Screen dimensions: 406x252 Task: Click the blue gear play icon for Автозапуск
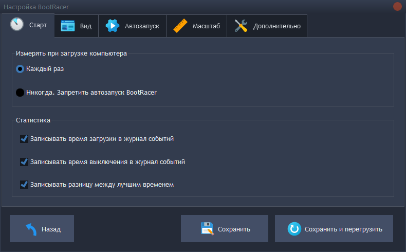pyautogui.click(x=113, y=26)
